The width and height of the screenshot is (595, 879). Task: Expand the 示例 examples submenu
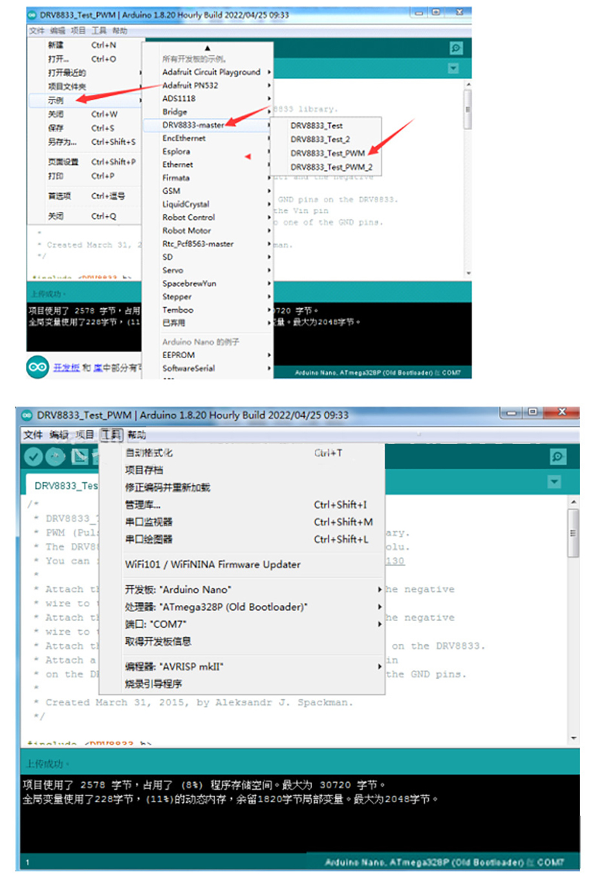(x=85, y=100)
